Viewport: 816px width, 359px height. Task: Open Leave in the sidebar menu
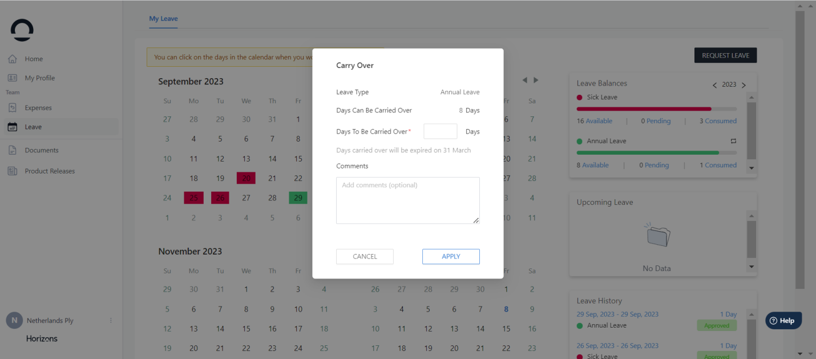33,127
